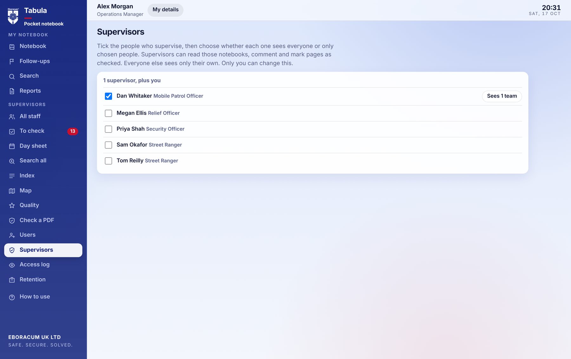Click the Reports document icon
The width and height of the screenshot is (571, 359).
[12, 91]
